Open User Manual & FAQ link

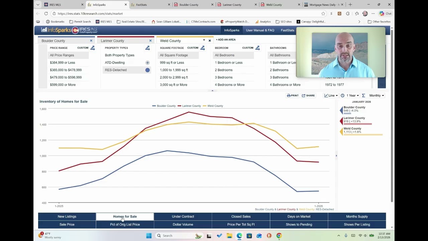[260, 30]
